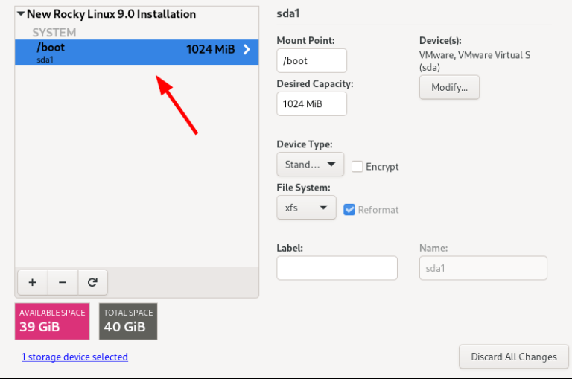Screen dimensions: 572x379
Task: Collapse the New Rocky Linux 9.0 Installation tree
Action: pyautogui.click(x=21, y=14)
